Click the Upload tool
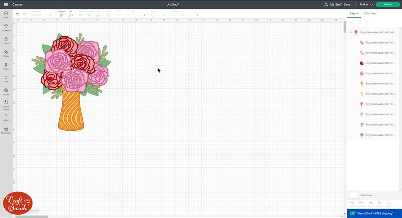The width and height of the screenshot is (402, 218). [x=6, y=118]
